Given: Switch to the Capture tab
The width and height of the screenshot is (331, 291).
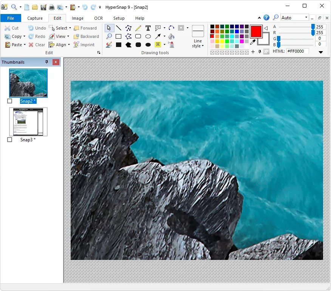Looking at the screenshot, I should [35, 18].
